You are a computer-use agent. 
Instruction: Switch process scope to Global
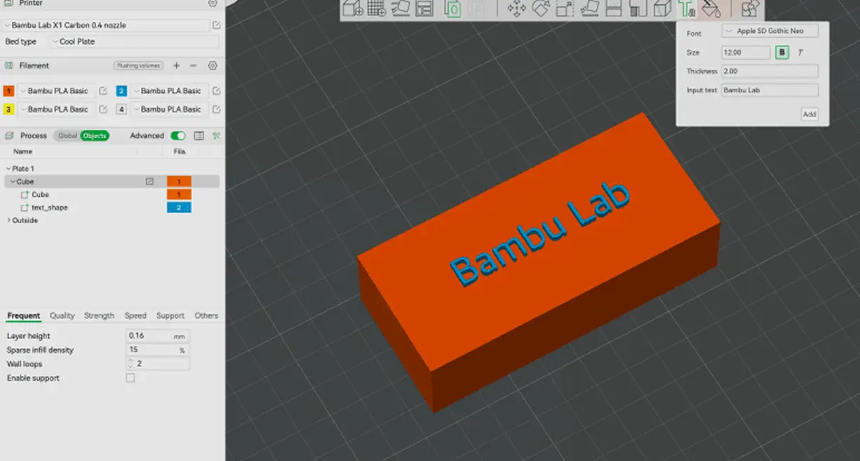point(67,135)
